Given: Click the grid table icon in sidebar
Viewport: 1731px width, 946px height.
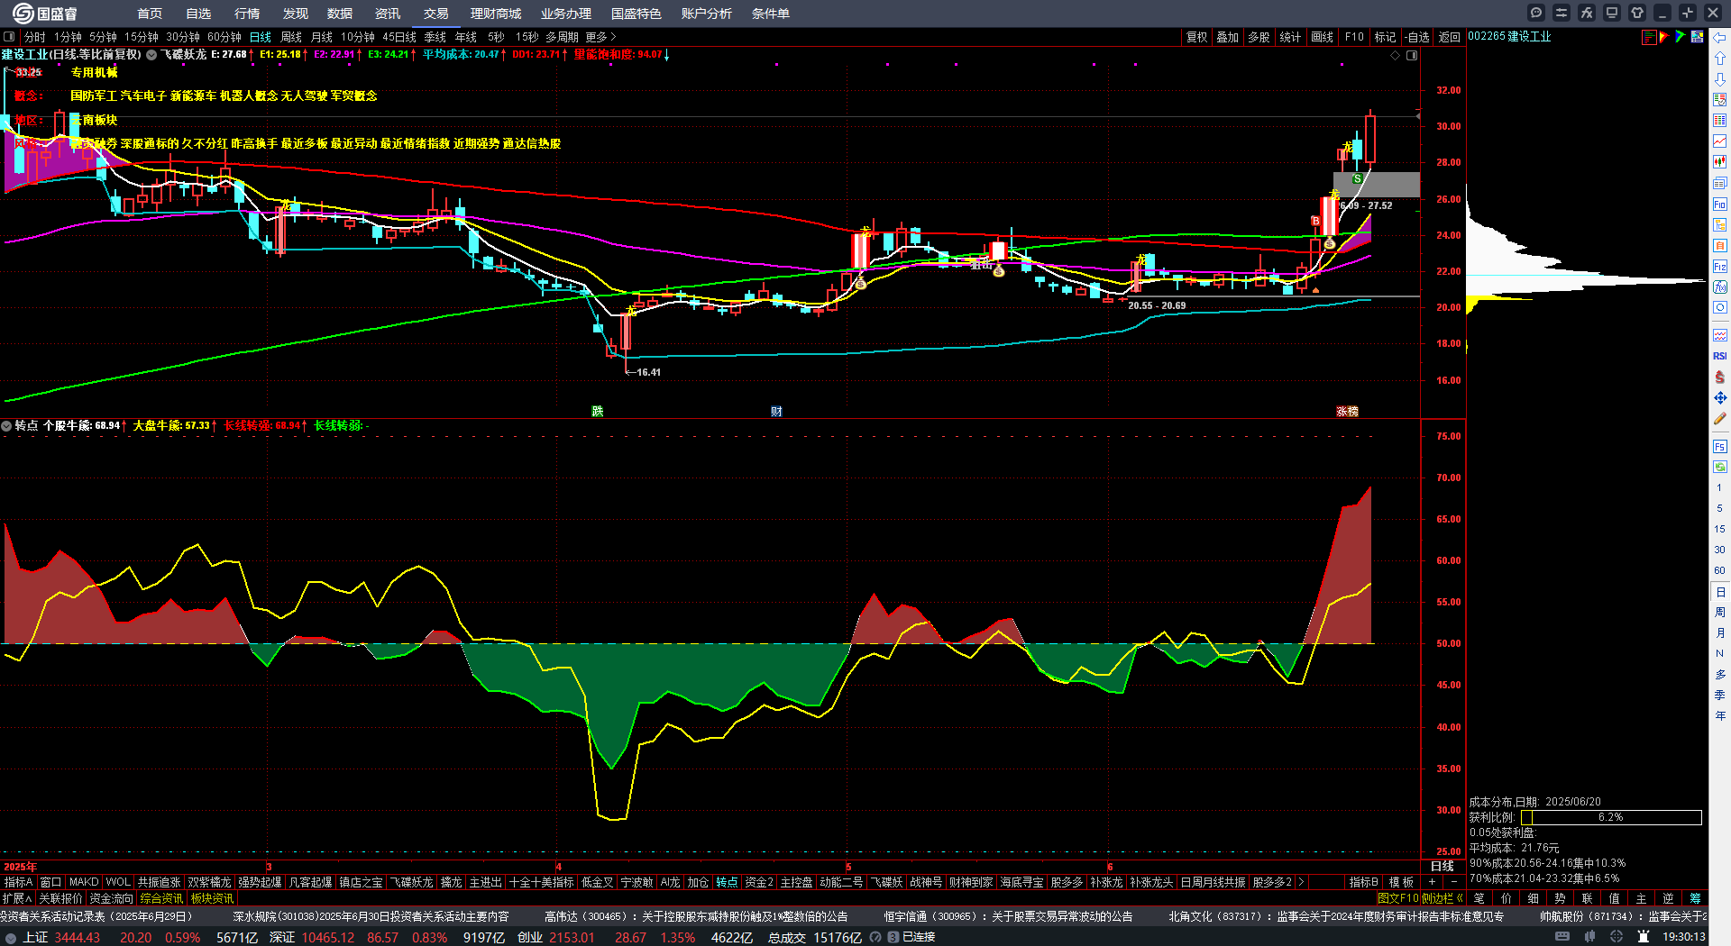Looking at the screenshot, I should (1720, 121).
